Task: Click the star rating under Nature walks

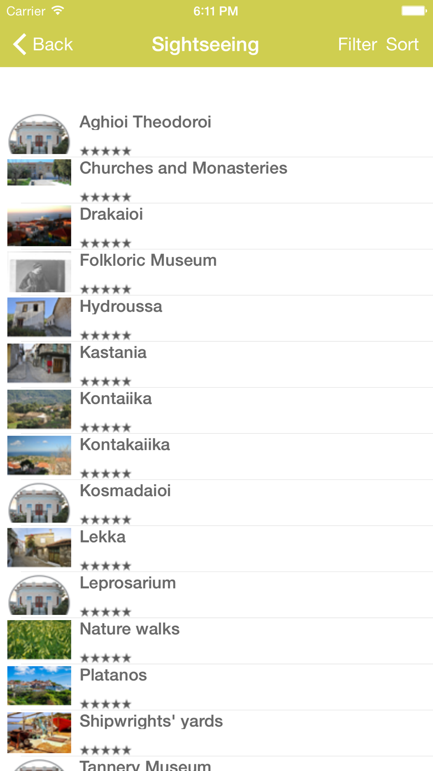Action: (106, 658)
